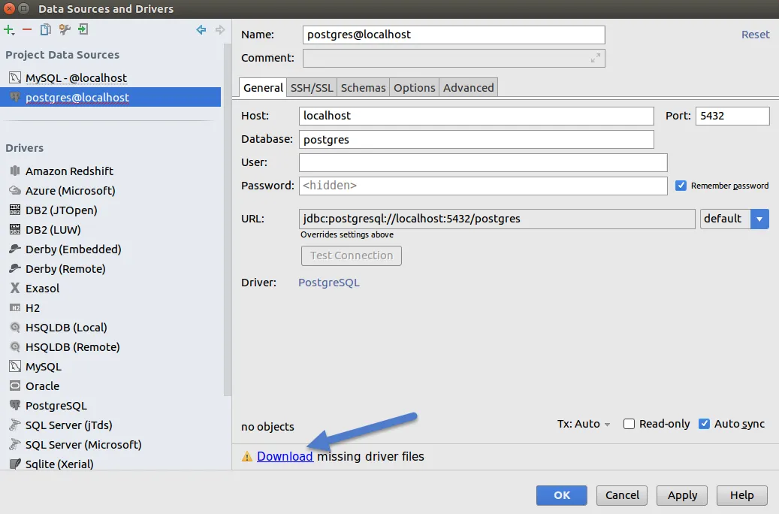Click the duplicate data source icon
The image size is (779, 514).
pyautogui.click(x=45, y=30)
